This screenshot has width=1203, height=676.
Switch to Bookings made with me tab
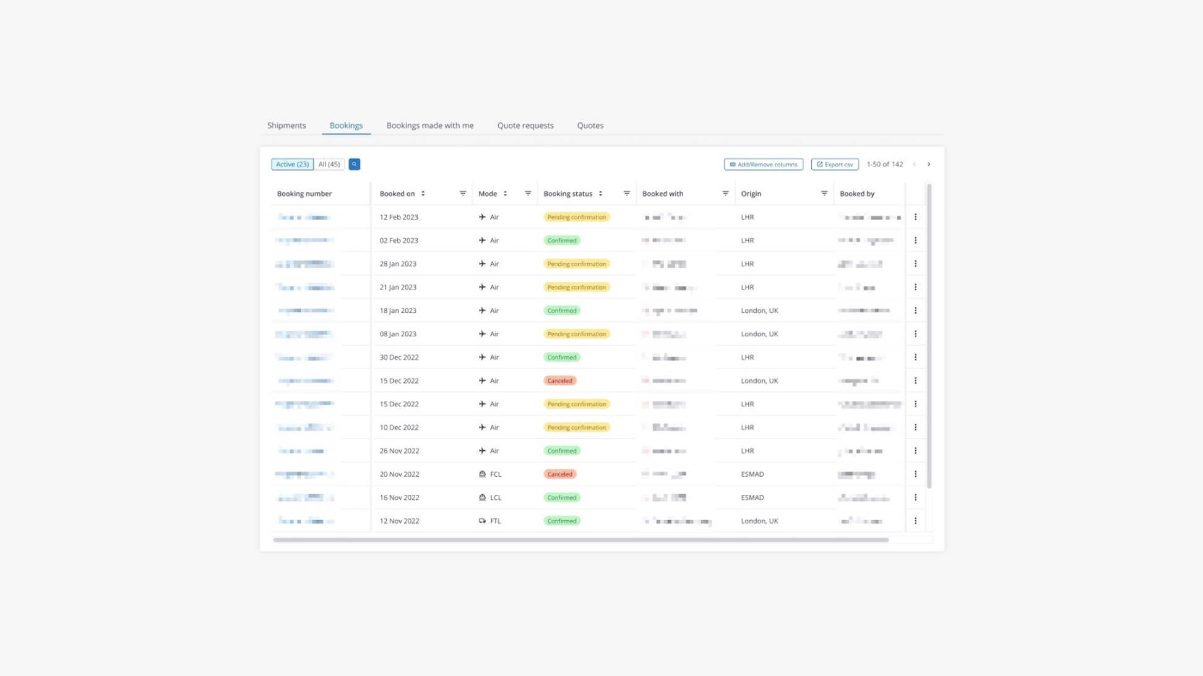(x=430, y=125)
